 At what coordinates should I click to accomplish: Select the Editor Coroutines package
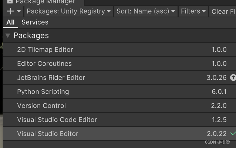(x=119, y=63)
